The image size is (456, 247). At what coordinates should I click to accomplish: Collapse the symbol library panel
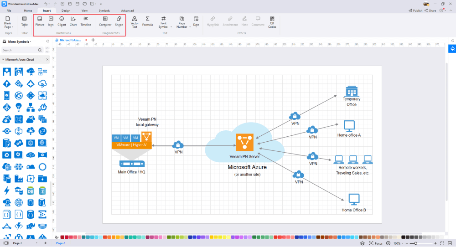coord(48,41)
